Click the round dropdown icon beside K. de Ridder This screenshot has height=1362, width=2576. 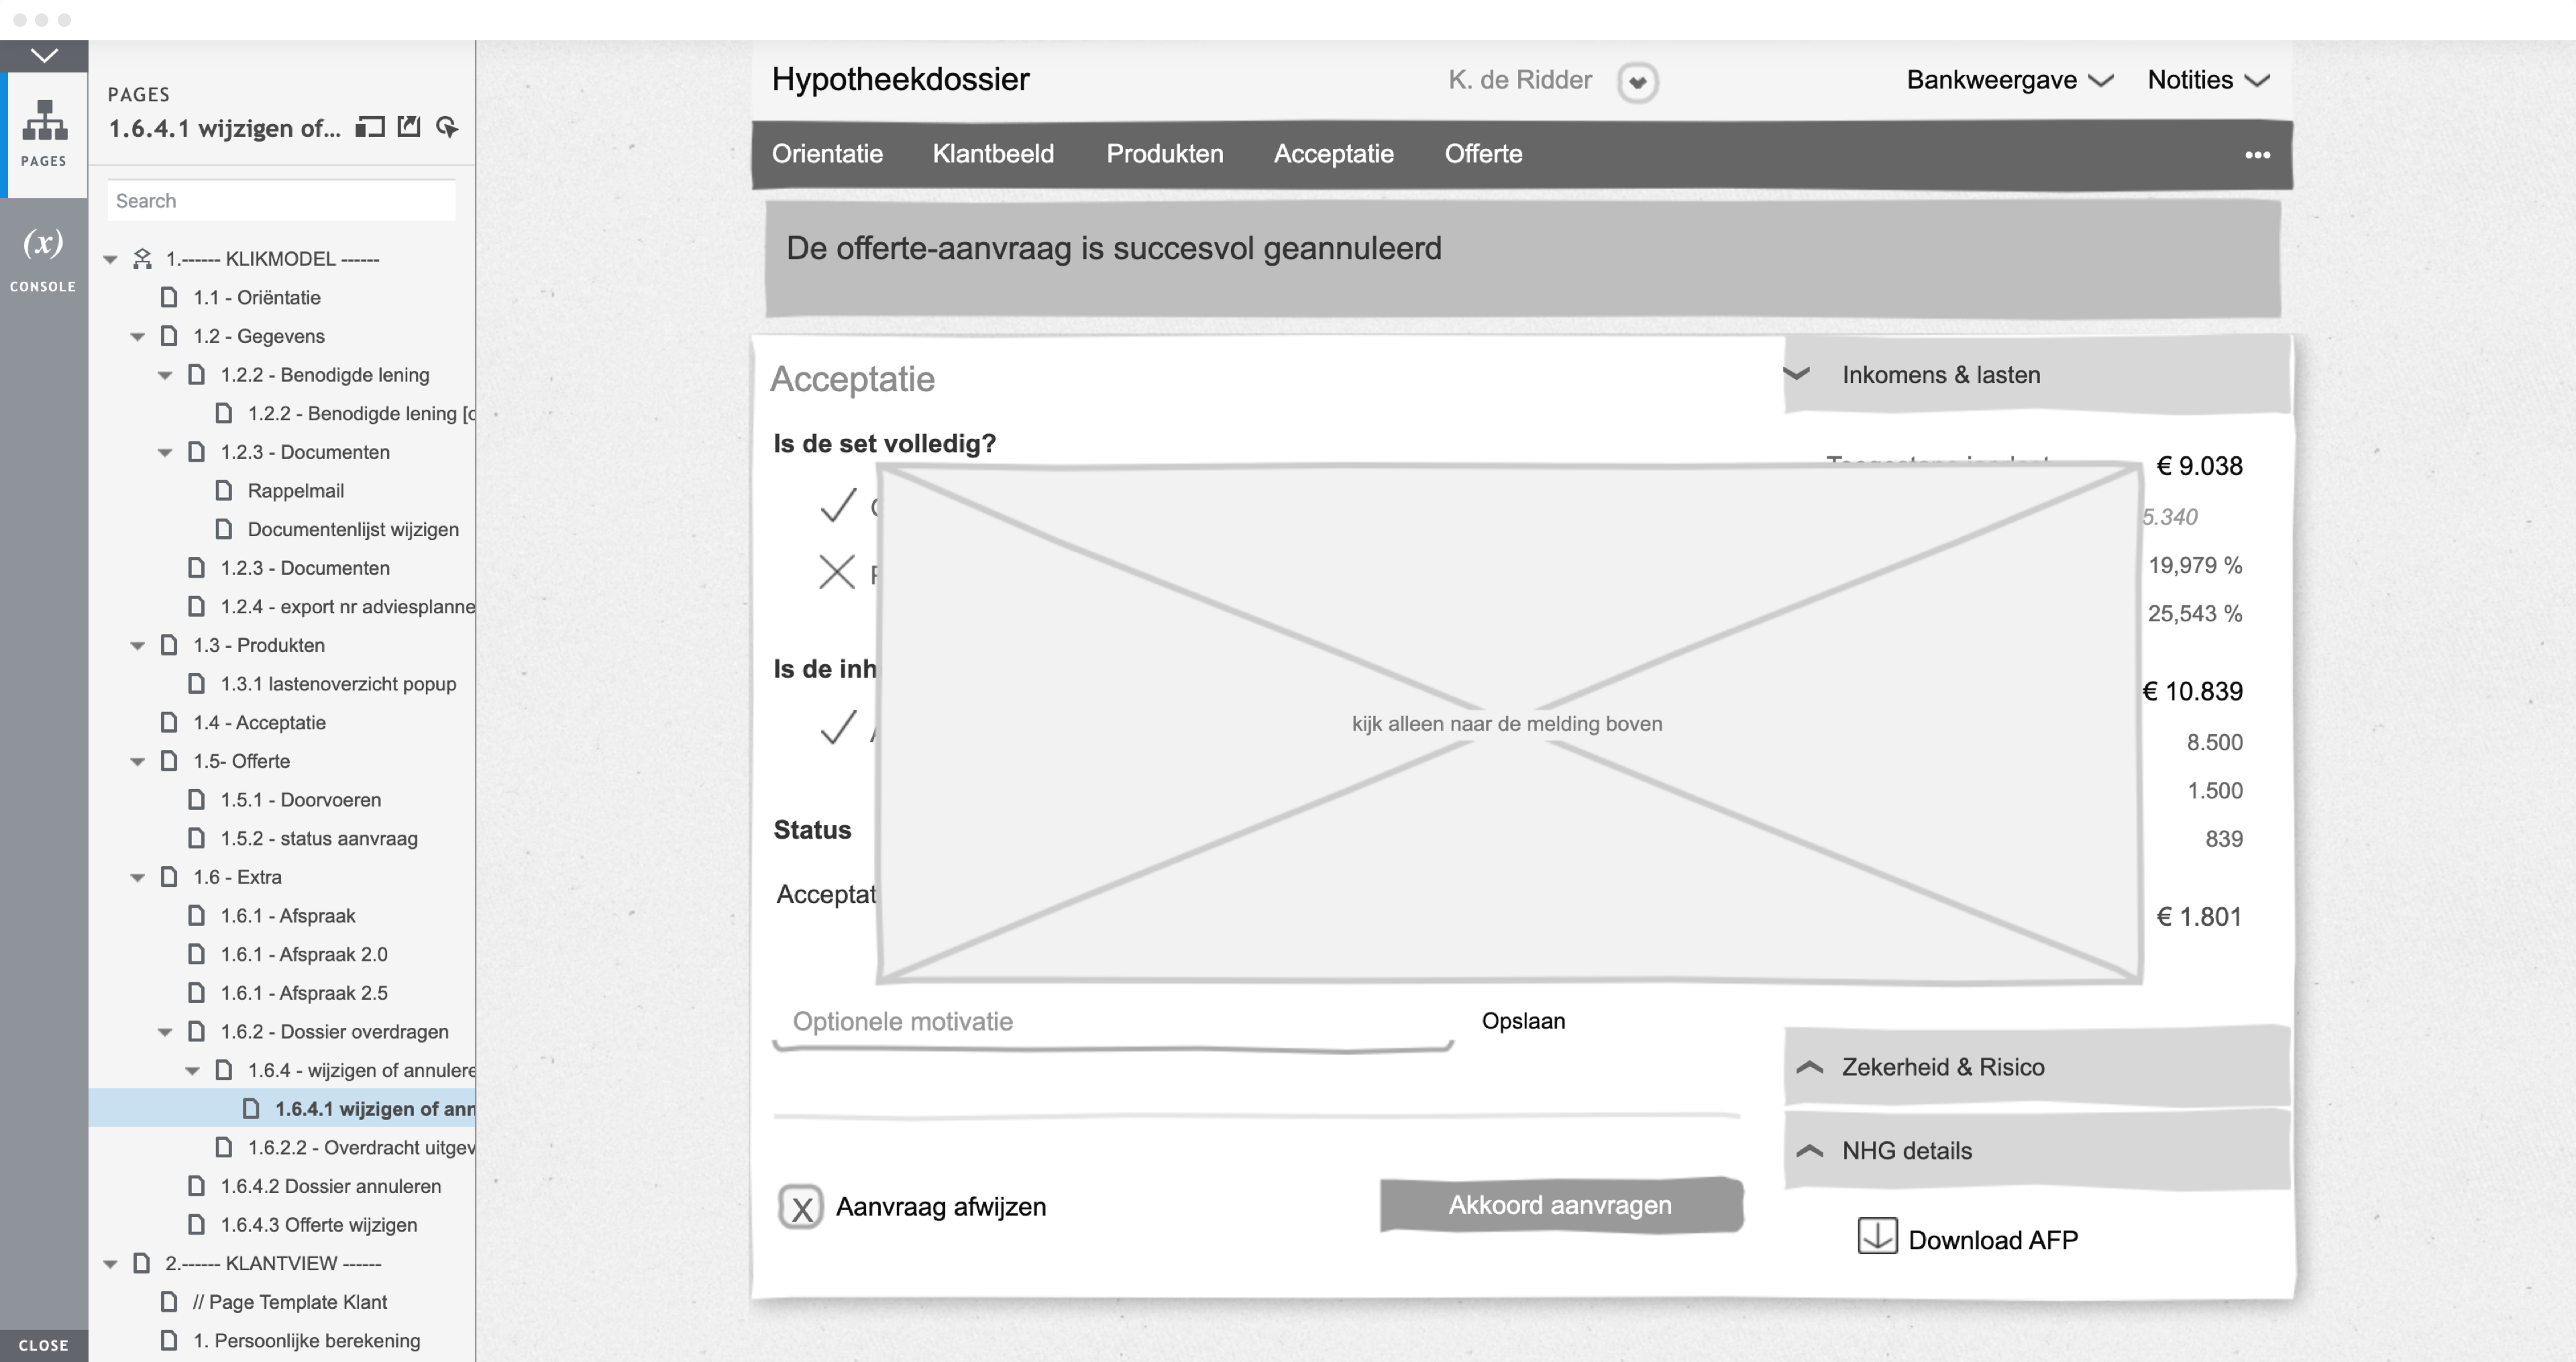[x=1637, y=82]
